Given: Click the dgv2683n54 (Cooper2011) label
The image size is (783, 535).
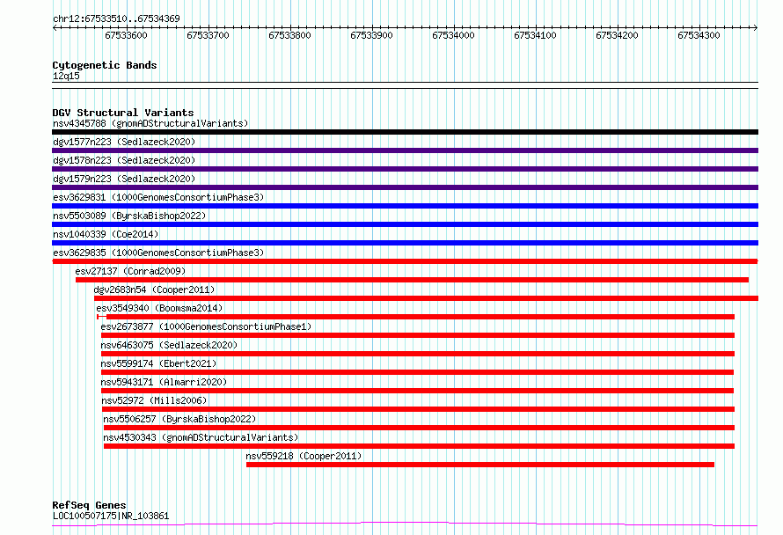Looking at the screenshot, I should pos(154,289).
